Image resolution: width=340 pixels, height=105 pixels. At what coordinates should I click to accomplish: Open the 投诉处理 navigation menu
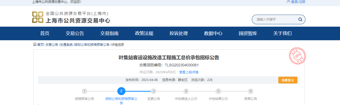click(179, 34)
